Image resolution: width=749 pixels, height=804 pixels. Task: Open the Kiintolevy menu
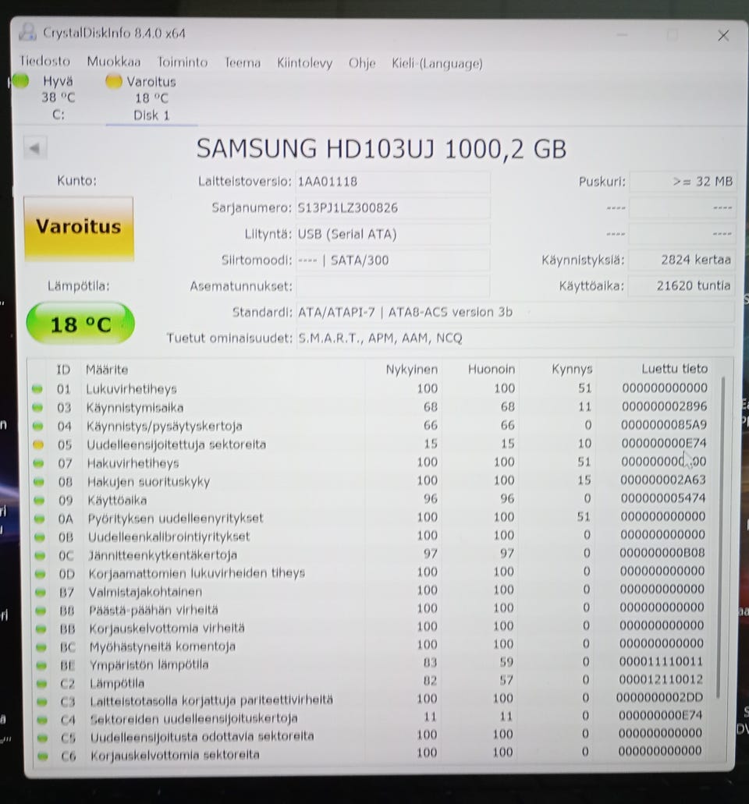pyautogui.click(x=304, y=63)
